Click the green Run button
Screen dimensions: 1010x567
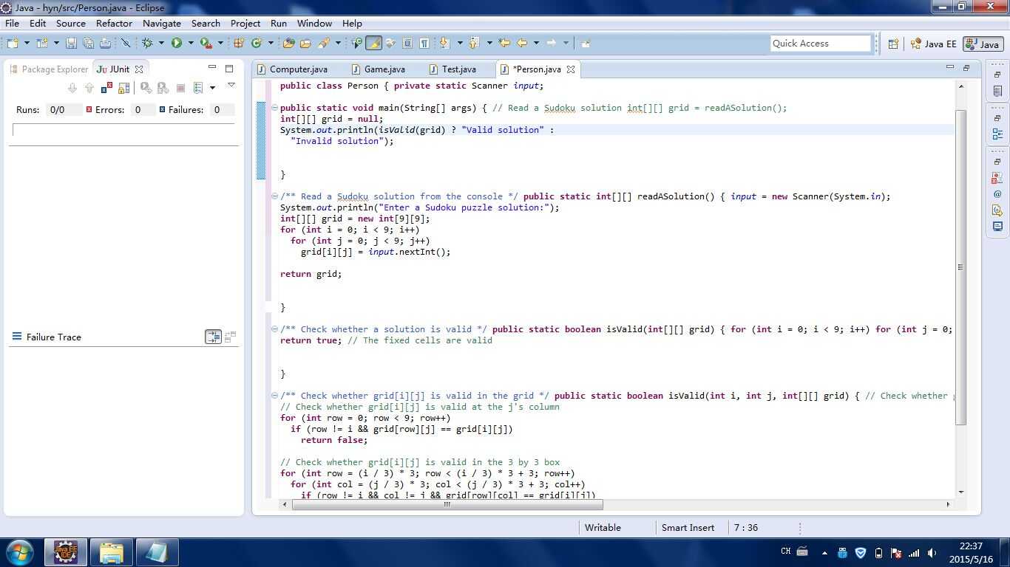(177, 44)
